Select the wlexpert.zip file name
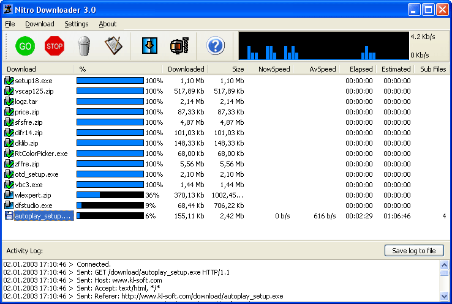452x304 pixels. pos(33,195)
